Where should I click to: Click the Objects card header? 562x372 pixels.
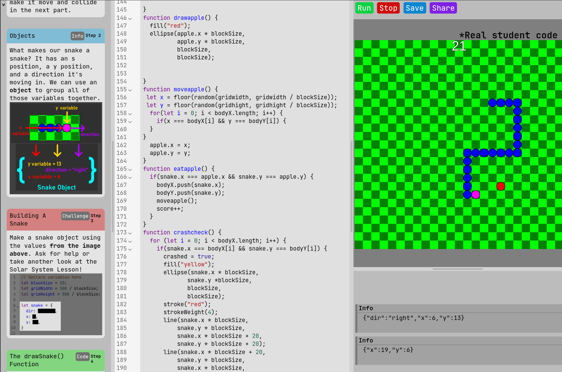pos(56,36)
